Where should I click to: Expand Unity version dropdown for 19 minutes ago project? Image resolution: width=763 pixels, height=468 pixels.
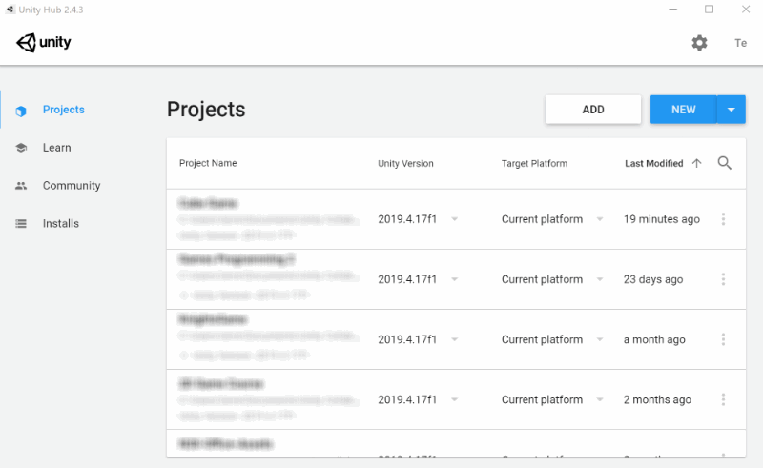455,219
